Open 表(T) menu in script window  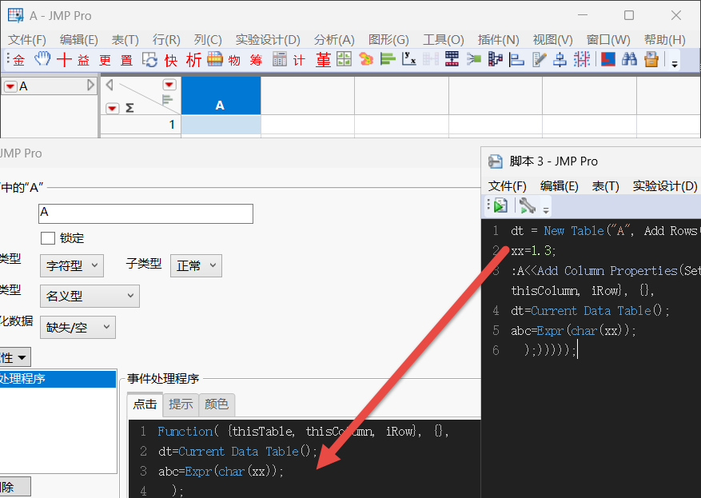click(605, 186)
